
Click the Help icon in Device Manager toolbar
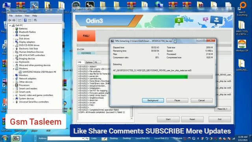point(25,20)
